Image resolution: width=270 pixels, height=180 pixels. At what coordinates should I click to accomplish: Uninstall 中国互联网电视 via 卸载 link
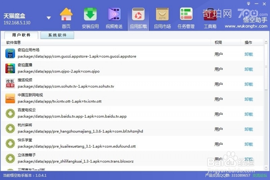click(249, 99)
